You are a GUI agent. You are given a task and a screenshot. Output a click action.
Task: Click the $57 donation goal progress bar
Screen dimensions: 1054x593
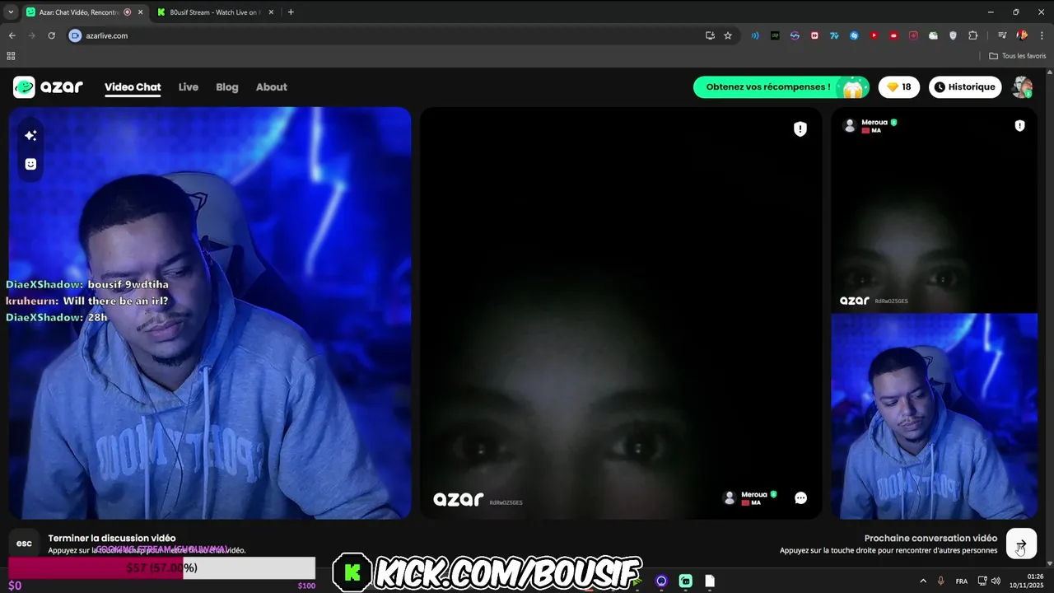[161, 567]
